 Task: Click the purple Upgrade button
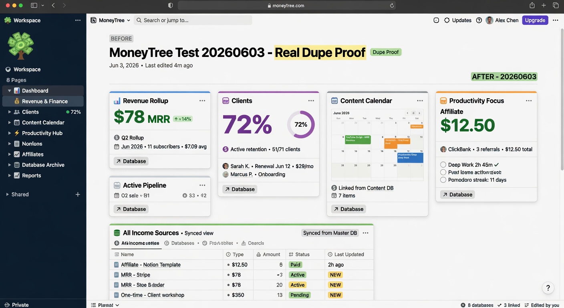[535, 20]
